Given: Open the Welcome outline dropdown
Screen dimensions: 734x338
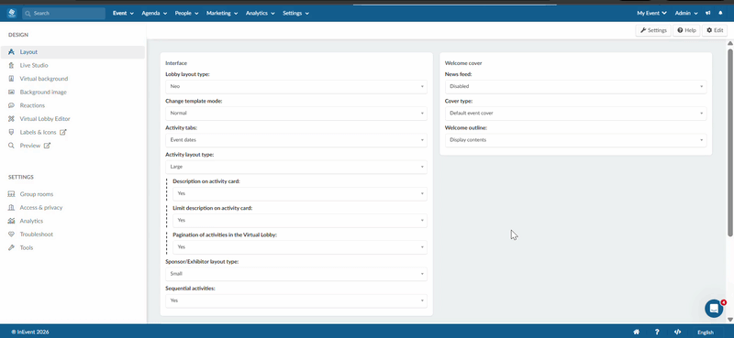Looking at the screenshot, I should (575, 140).
